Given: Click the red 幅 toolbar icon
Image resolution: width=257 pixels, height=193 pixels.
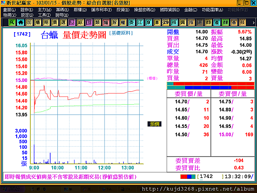Looking at the screenshot, I should 106,22.
